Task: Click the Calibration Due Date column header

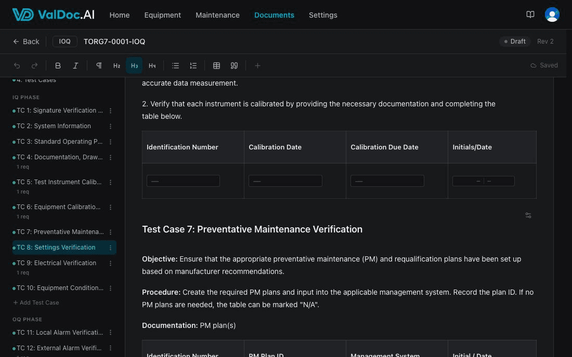Action: [x=384, y=147]
